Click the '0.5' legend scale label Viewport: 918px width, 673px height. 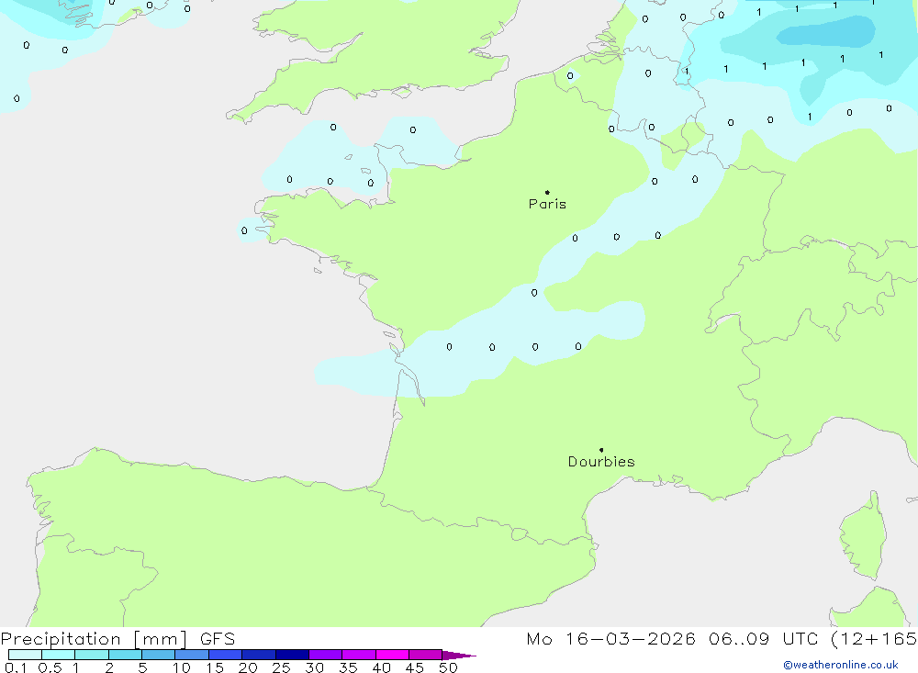click(50, 667)
